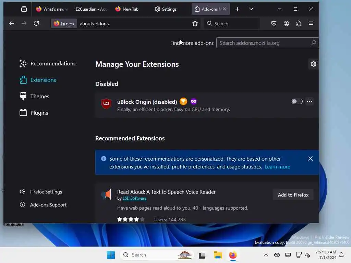Open the Extensions puzzle toolbar icon
This screenshot has width=351, height=263.
coord(299,24)
